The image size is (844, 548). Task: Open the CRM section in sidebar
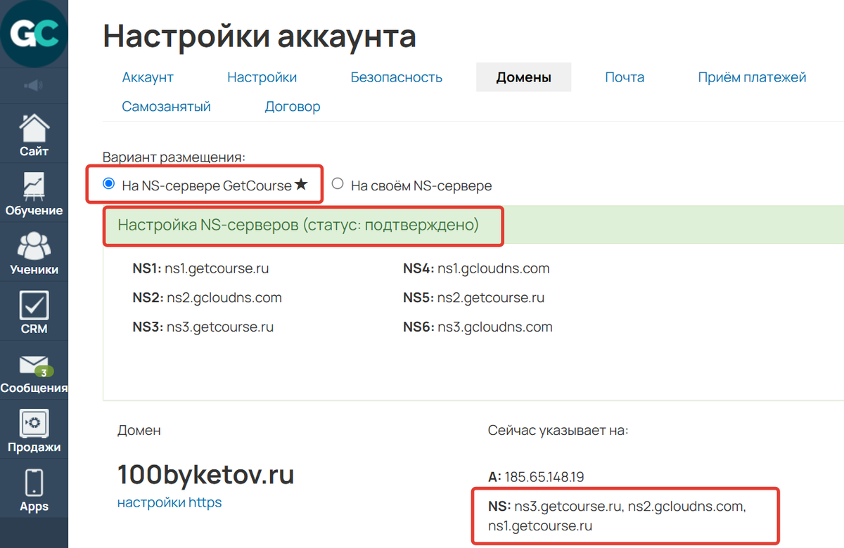click(x=34, y=312)
